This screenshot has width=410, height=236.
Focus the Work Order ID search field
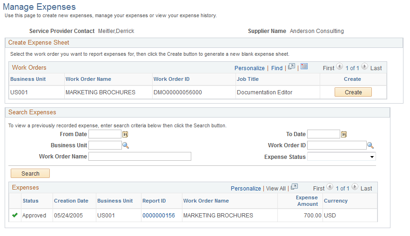337,145
